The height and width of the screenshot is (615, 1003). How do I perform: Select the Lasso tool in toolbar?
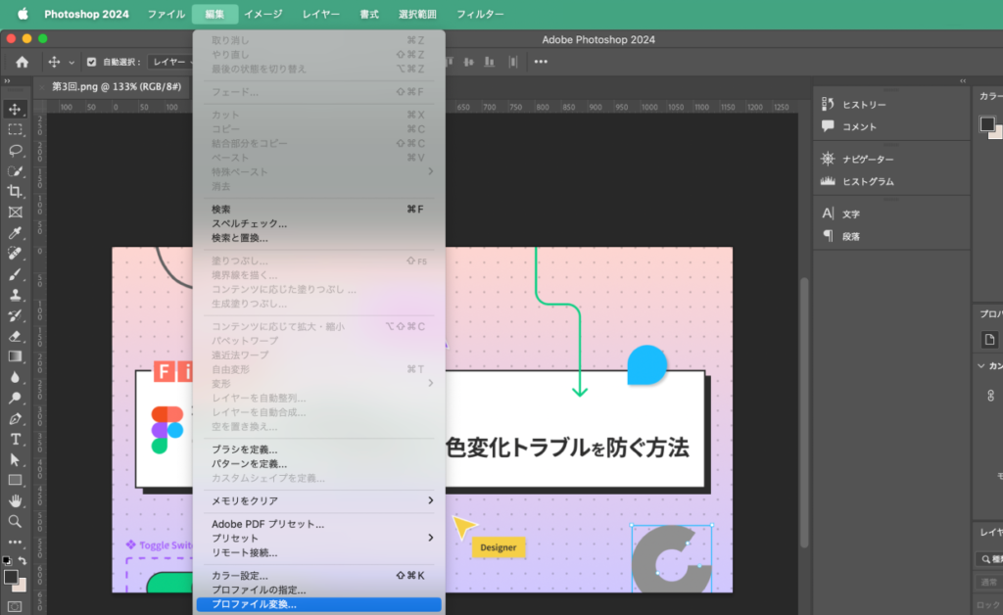pyautogui.click(x=16, y=150)
